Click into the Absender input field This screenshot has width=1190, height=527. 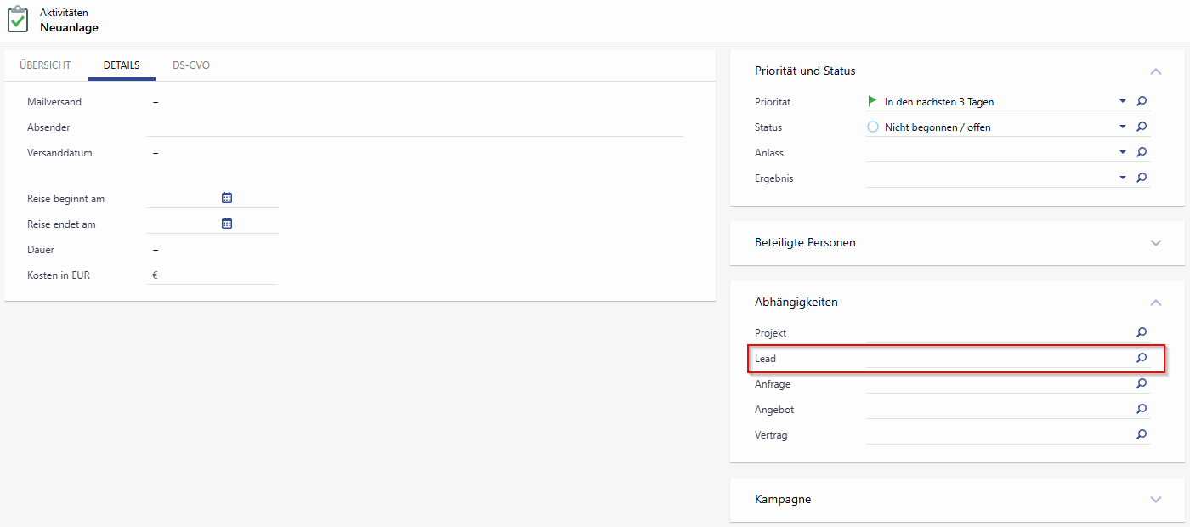[x=415, y=127]
